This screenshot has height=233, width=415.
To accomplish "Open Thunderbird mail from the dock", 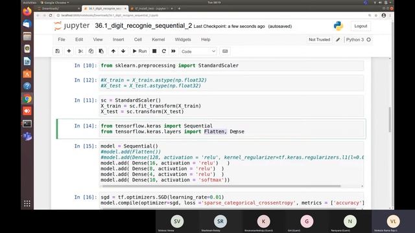I will 27,24.
